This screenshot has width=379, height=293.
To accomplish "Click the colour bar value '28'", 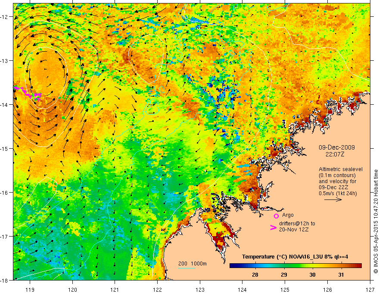I will click(255, 274).
